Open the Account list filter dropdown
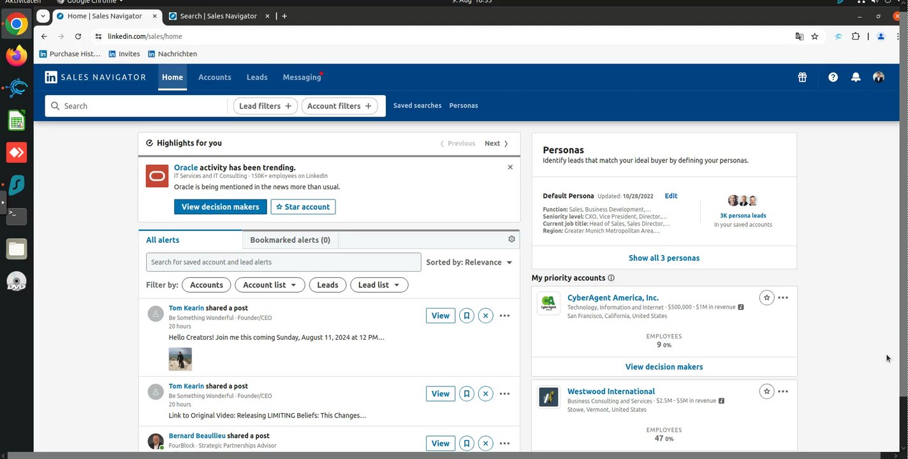The width and height of the screenshot is (908, 459). (270, 285)
